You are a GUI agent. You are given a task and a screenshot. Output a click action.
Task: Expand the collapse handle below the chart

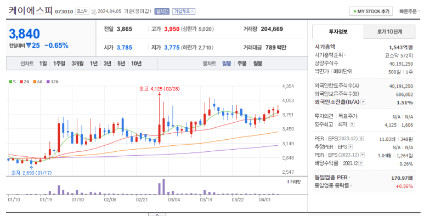157,214
